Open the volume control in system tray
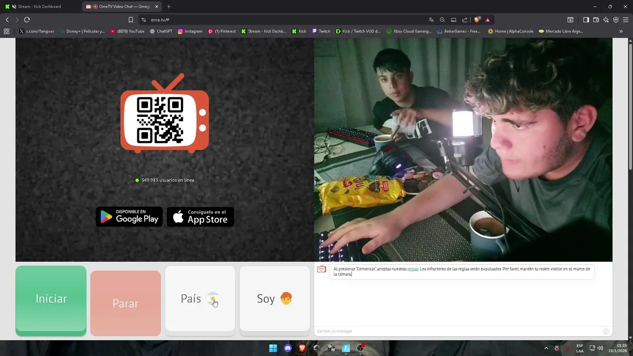 600,348
